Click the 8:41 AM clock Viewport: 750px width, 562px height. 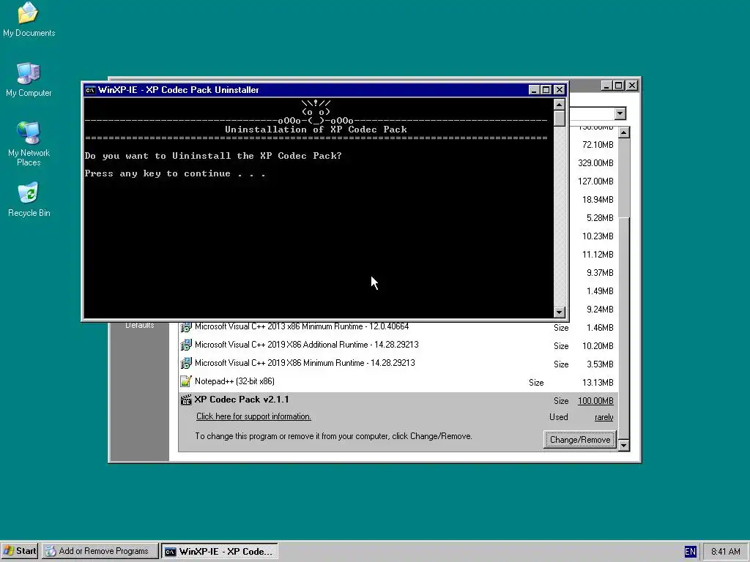[x=725, y=552]
